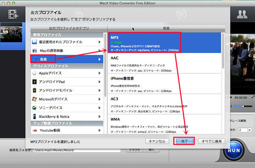This screenshot has width=255, height=168.
Task: Click the blue RUN button
Action: coord(234,151)
